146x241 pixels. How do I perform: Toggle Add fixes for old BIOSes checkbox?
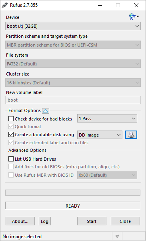[11, 167]
